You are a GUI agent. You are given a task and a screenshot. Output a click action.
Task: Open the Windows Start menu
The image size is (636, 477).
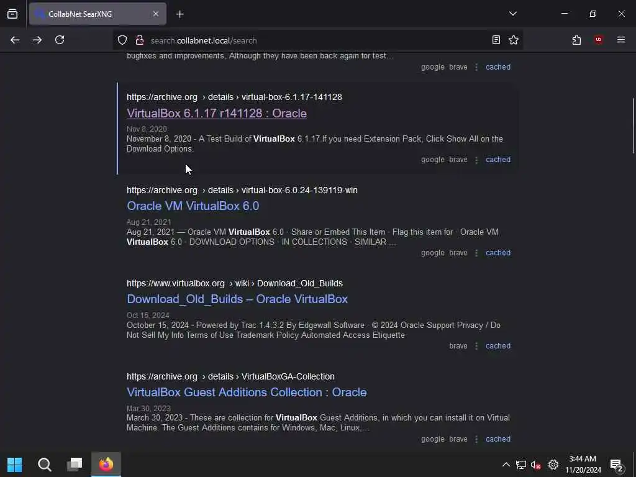pyautogui.click(x=15, y=465)
